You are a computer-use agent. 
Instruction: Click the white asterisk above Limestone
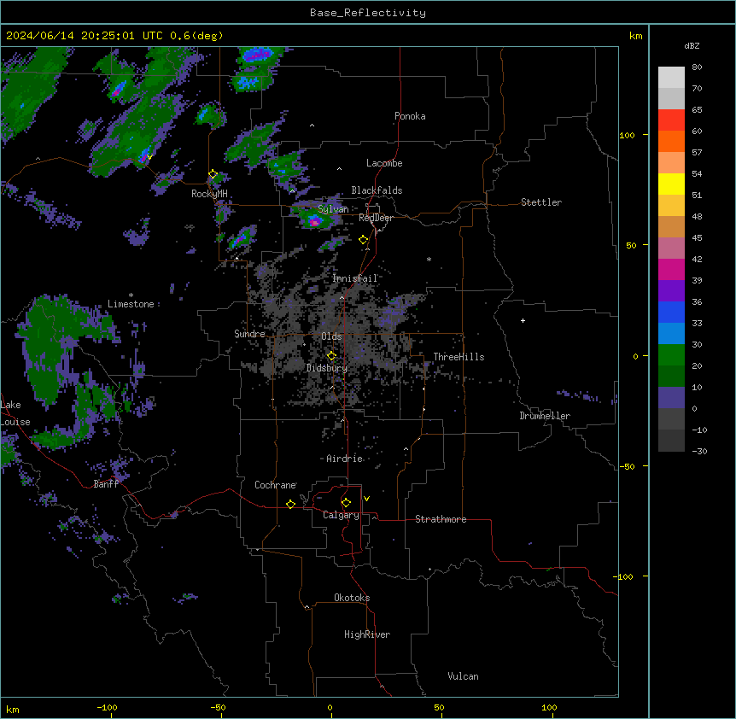131,295
